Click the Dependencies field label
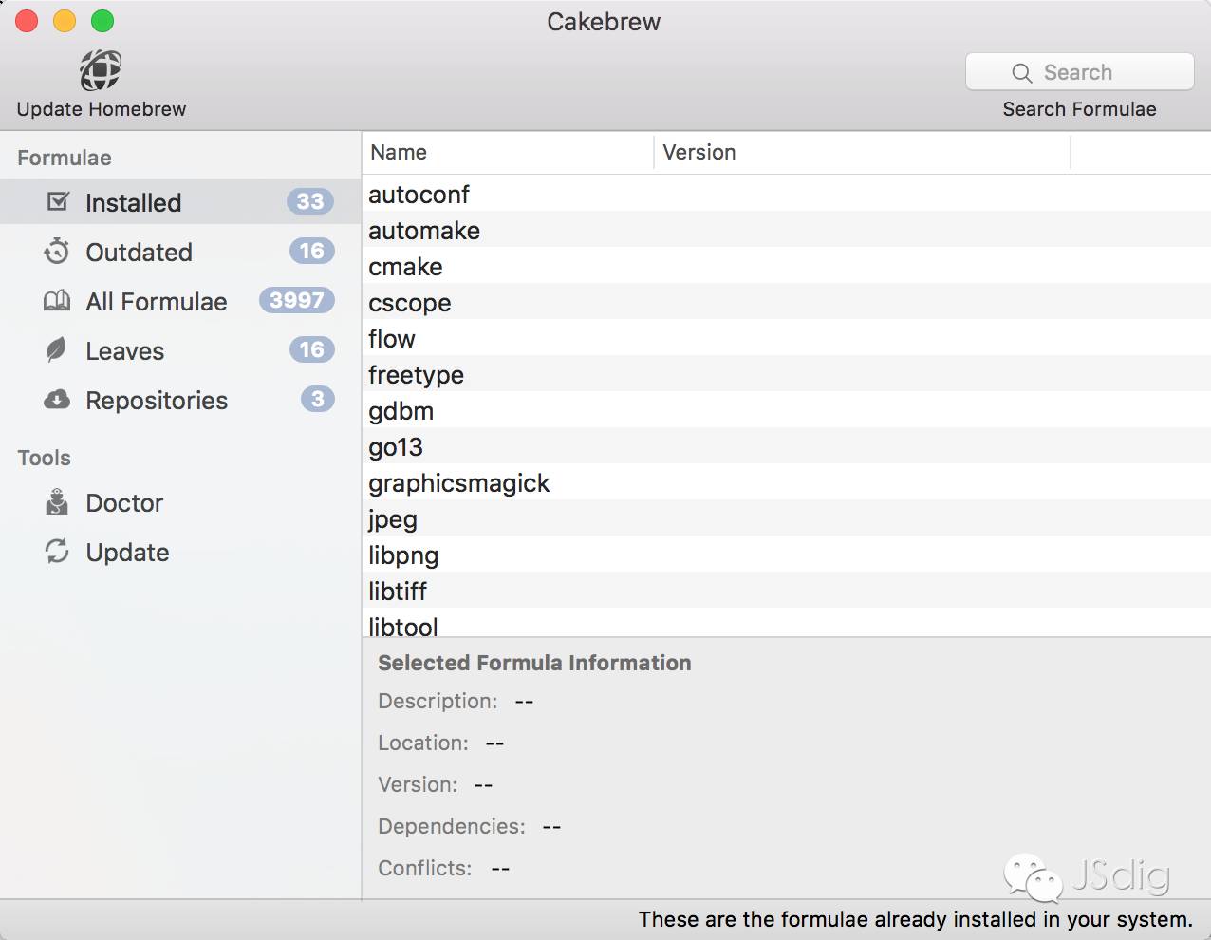 click(x=452, y=826)
